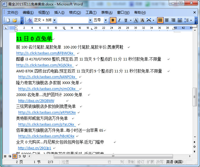Screen dimensions: 200x167
Task: Go to next page with double-arrow button
Action: (195, 152)
